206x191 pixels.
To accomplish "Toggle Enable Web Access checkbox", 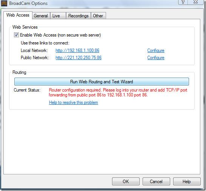I will [17, 35].
